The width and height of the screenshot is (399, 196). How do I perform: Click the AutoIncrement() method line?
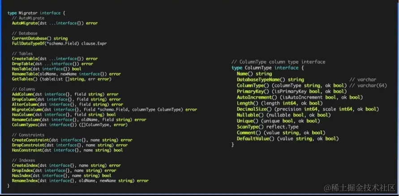tap(300, 97)
